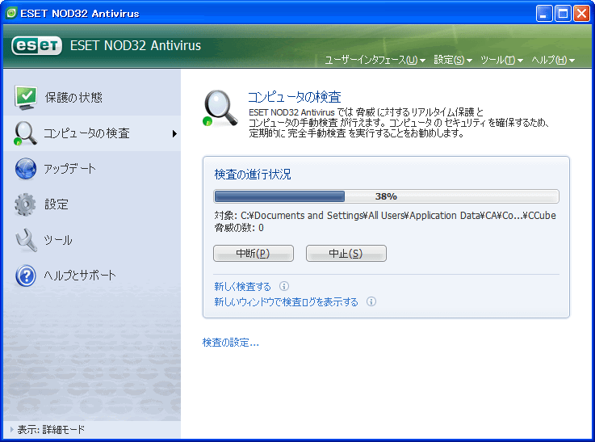Click the magnifier icon in the sidebar
This screenshot has height=442, width=595.
click(25, 133)
